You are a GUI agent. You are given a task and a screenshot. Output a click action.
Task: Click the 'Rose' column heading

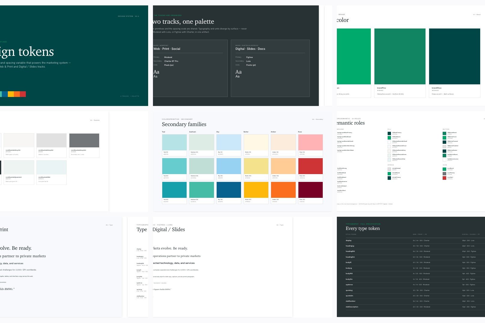pos(300,132)
